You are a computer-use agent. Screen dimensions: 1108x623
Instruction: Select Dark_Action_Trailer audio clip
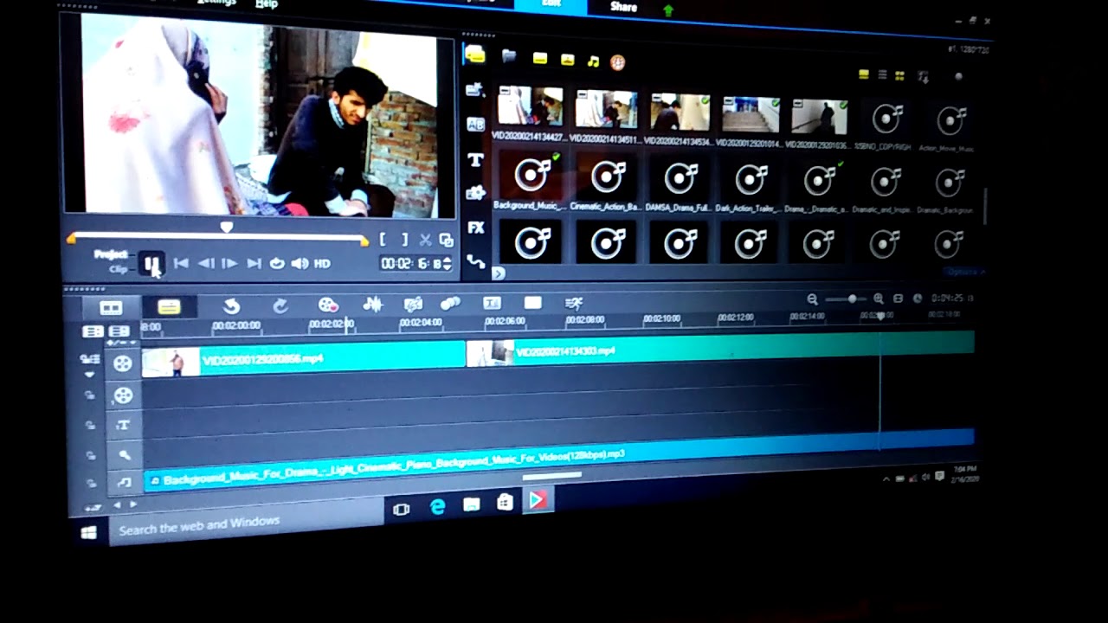(750, 180)
